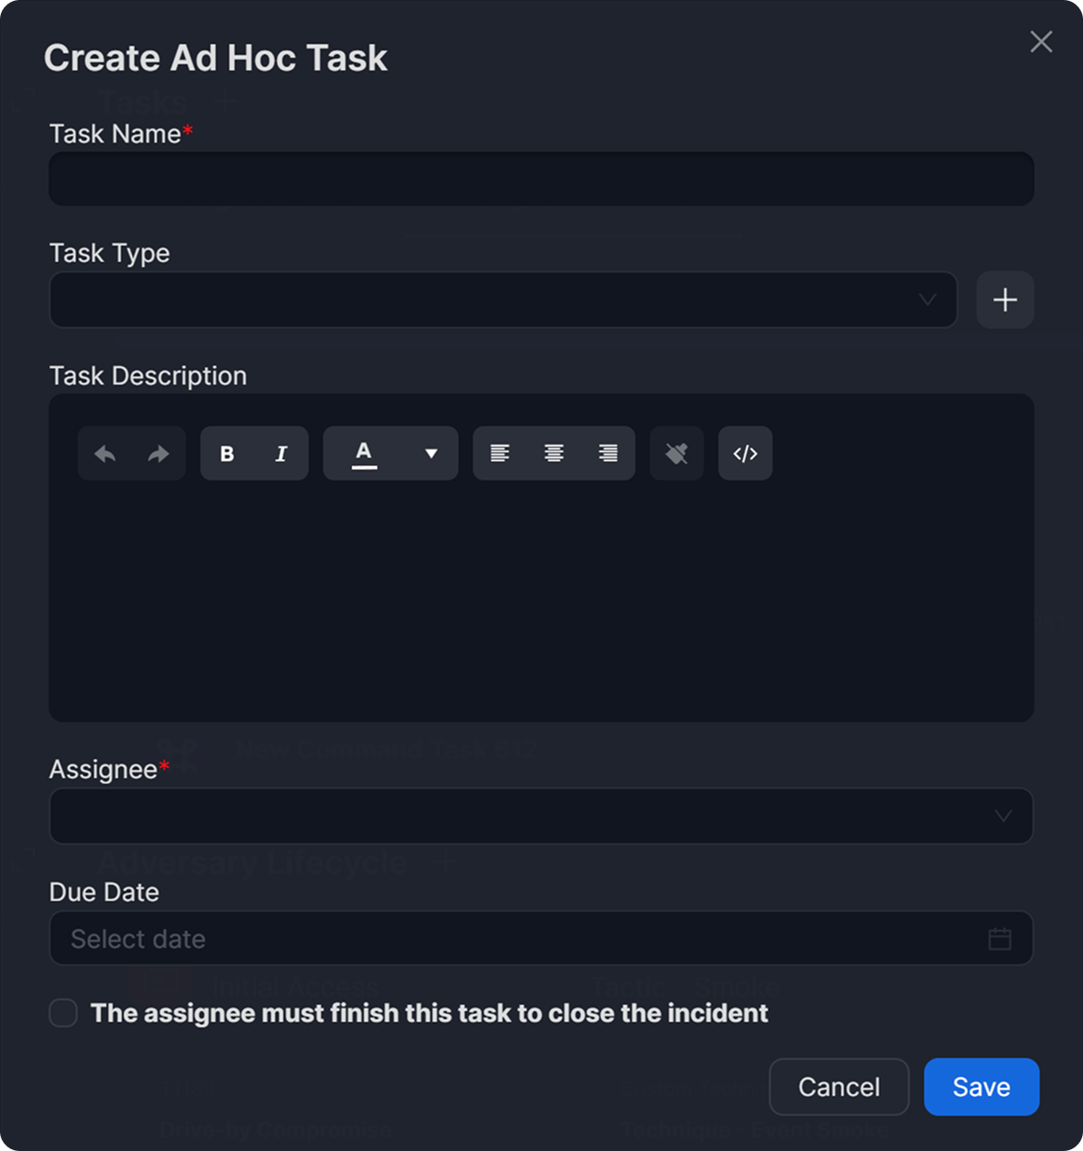This screenshot has width=1083, height=1151.
Task: Click the undo arrow in editor toolbar
Action: pyautogui.click(x=106, y=453)
